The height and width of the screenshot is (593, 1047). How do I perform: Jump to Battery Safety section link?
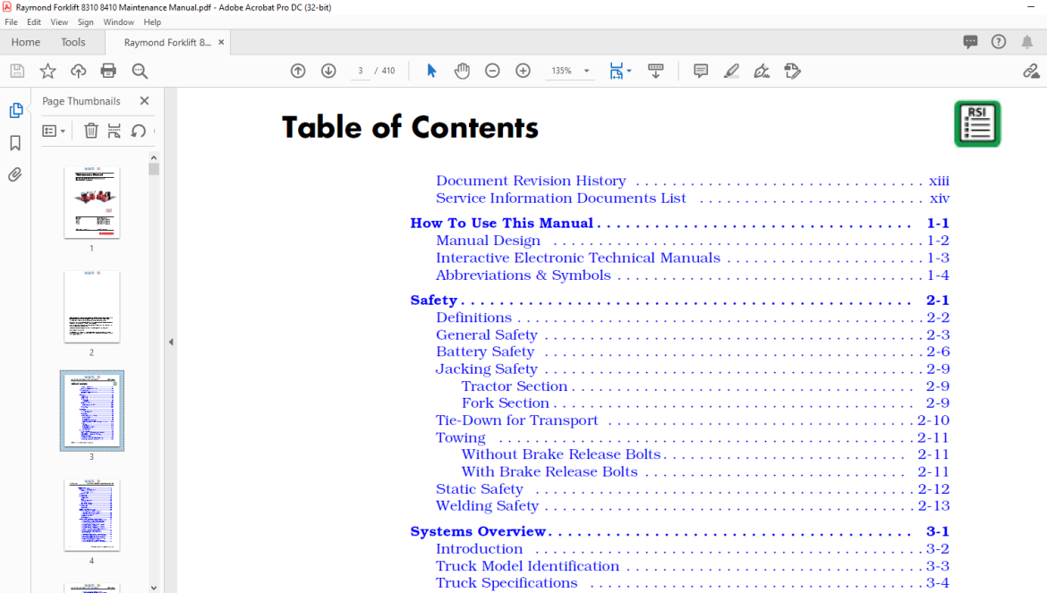click(485, 352)
